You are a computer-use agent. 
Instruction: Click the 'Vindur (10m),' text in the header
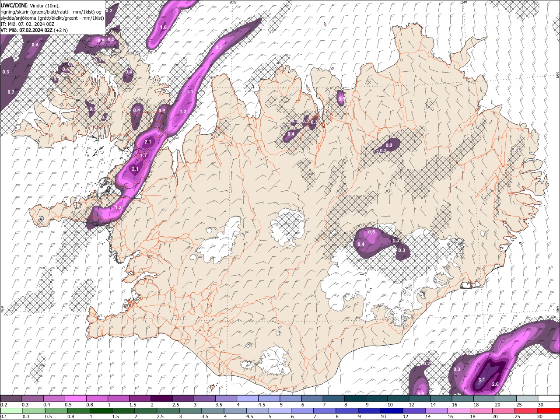(x=45, y=5)
